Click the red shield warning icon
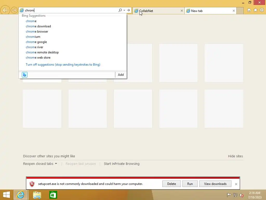Screen dimensions: 266x200 32,184
